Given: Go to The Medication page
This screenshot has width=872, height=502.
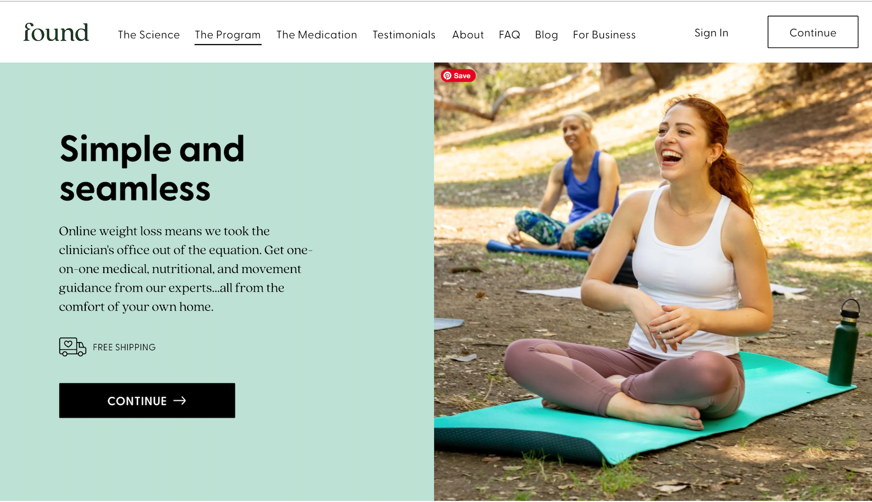Looking at the screenshot, I should [x=316, y=35].
